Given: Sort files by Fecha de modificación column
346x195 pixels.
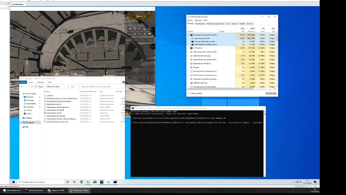Looking at the screenshot, I should point(88,92).
